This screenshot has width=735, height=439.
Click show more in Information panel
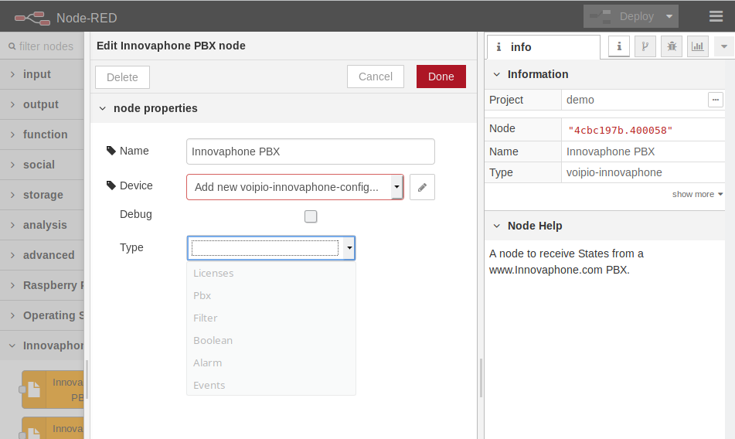(697, 194)
